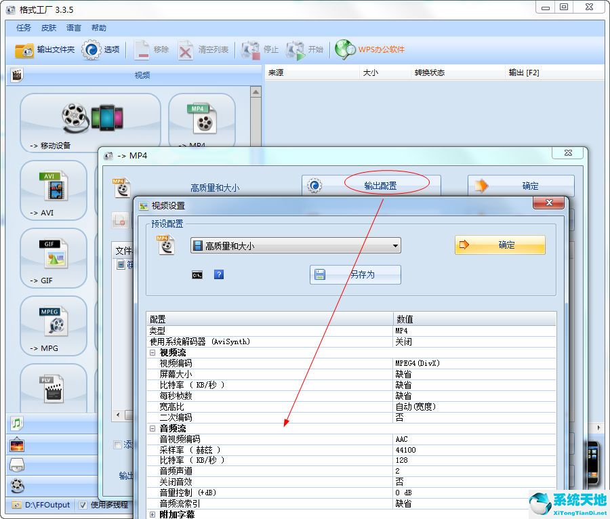Open the 语言 menu
Viewport: 610px width, 519px height.
(73, 28)
